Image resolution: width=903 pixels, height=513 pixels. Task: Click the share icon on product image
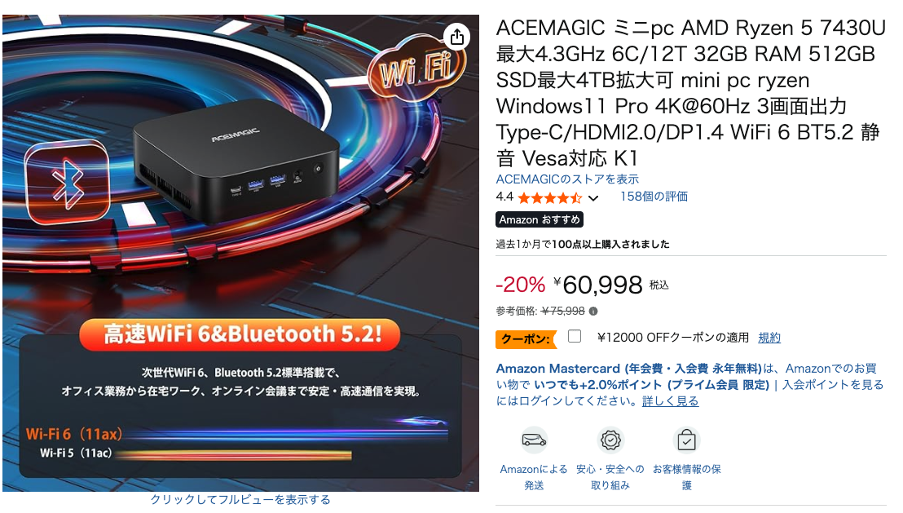tap(457, 37)
